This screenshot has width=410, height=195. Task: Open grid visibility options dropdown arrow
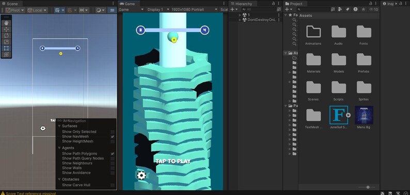click(63, 10)
